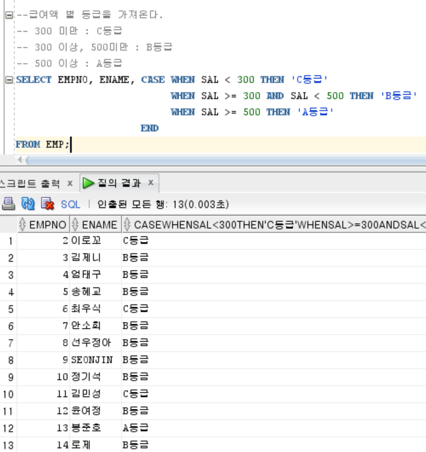
Task: Collapse the comment block fold marker
Action: coord(9,15)
